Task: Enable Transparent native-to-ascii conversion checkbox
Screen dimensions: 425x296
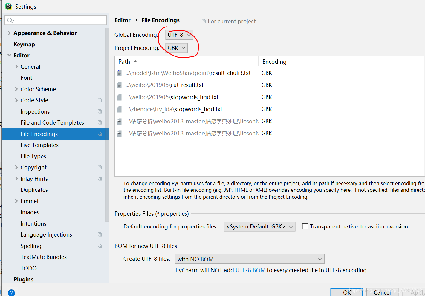Action: pyautogui.click(x=305, y=226)
